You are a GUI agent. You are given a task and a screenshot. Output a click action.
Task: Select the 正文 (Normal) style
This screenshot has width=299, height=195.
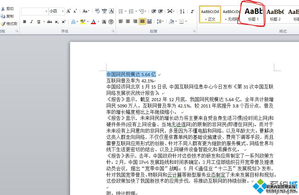tap(210, 14)
